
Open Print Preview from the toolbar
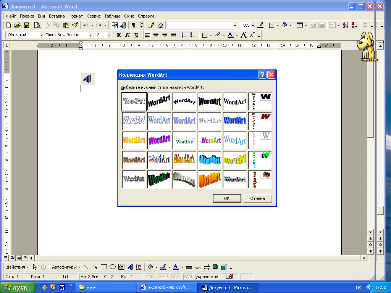37,25
